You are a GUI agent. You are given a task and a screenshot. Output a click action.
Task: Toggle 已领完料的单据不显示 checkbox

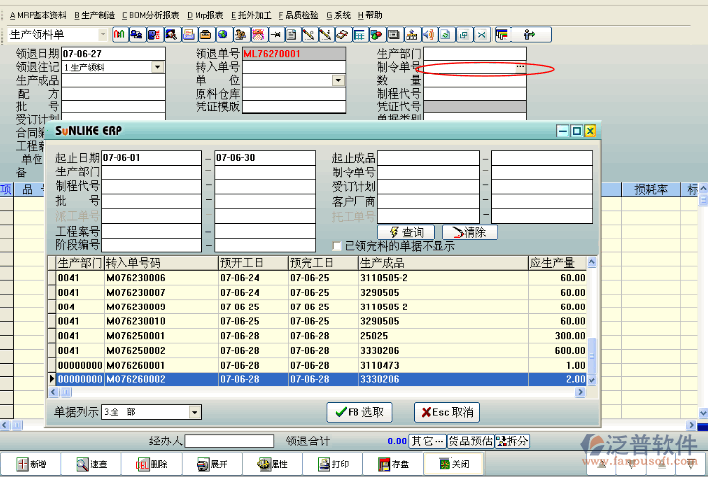tap(337, 246)
